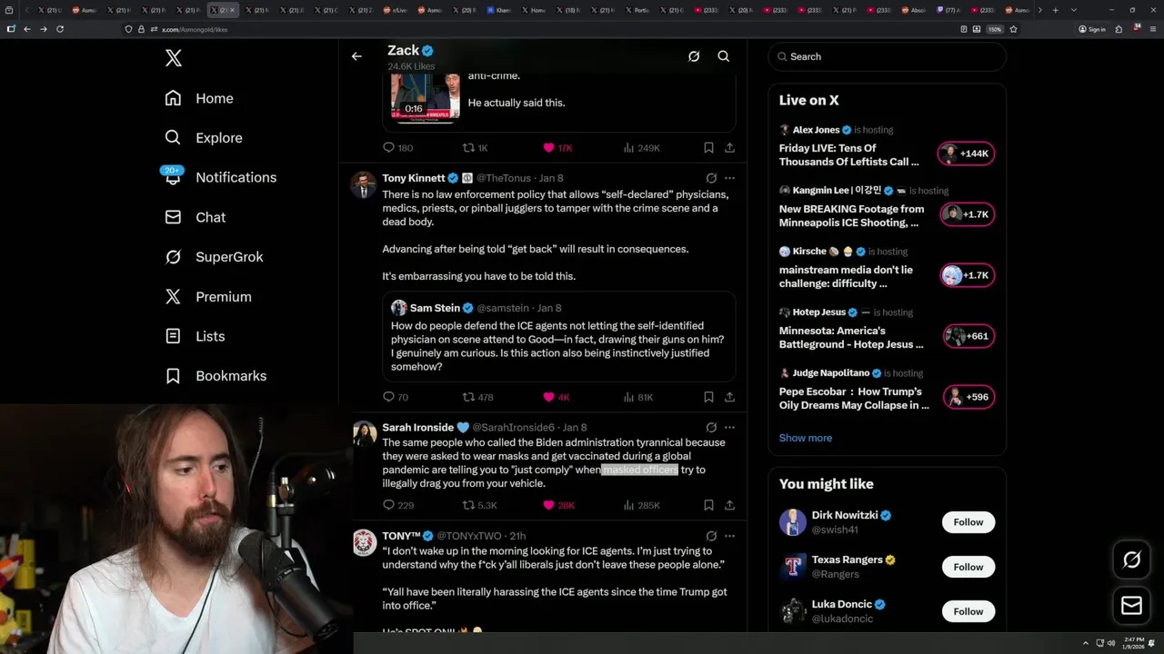Click the Search input field
This screenshot has width=1164, height=654.
click(887, 56)
